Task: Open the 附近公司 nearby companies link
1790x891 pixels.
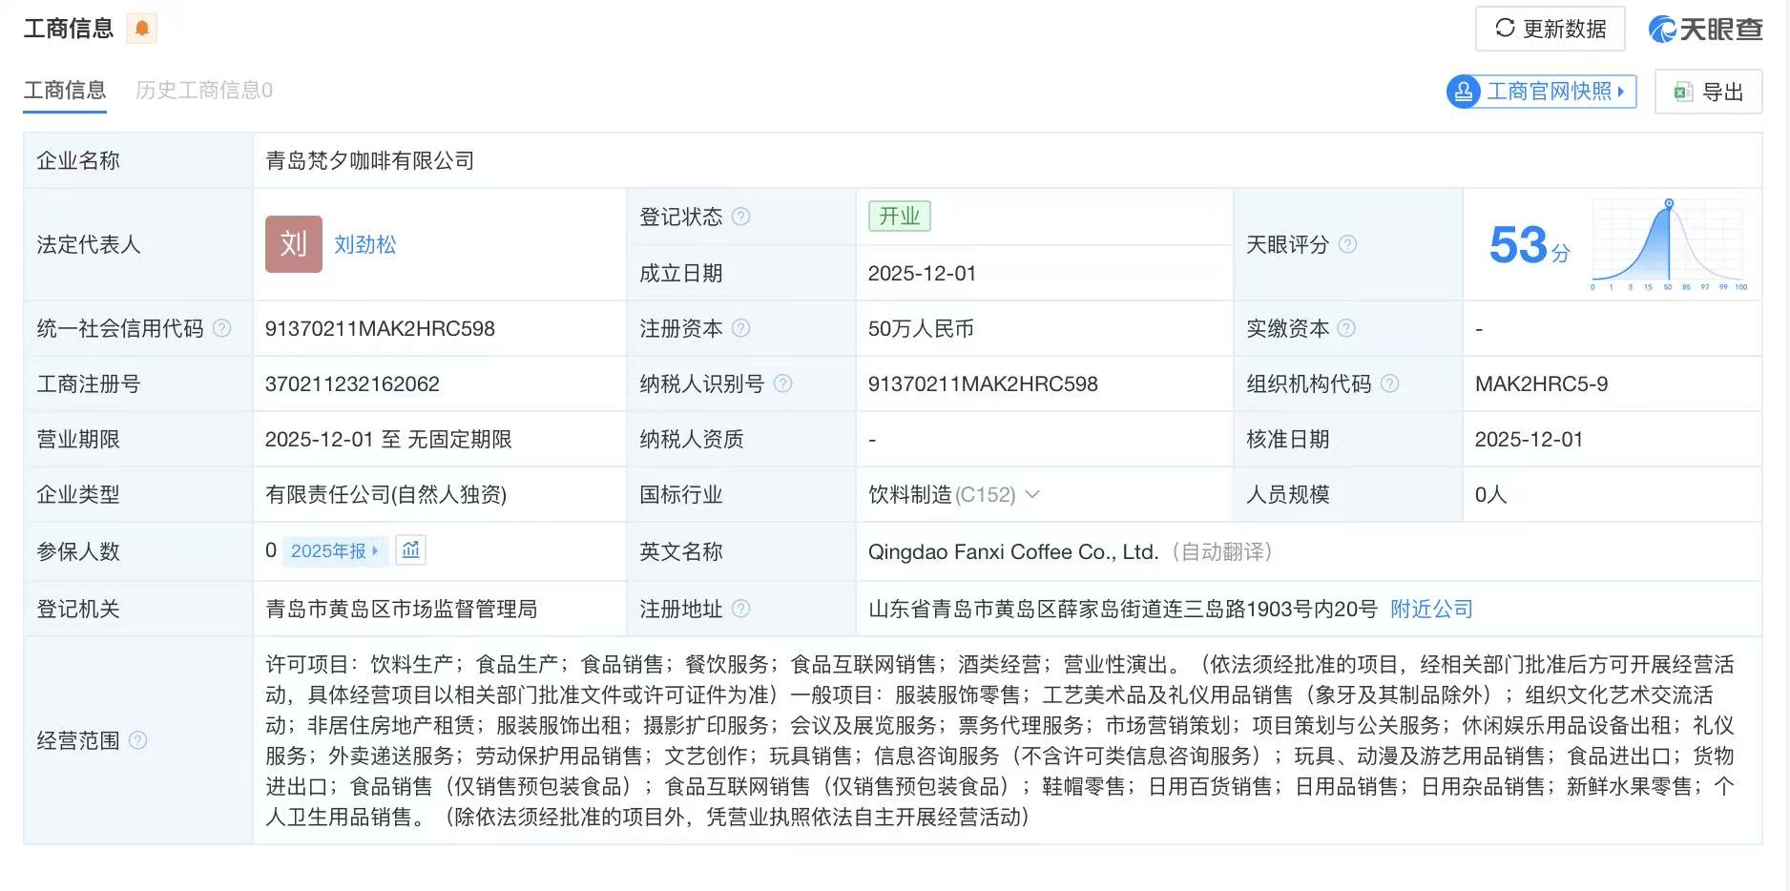Action: [1431, 609]
